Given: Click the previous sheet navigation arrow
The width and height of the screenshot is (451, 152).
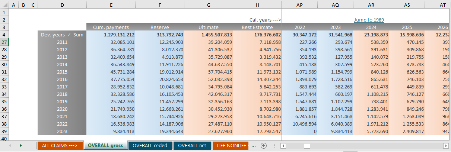Looking at the screenshot, I should 9,146.
